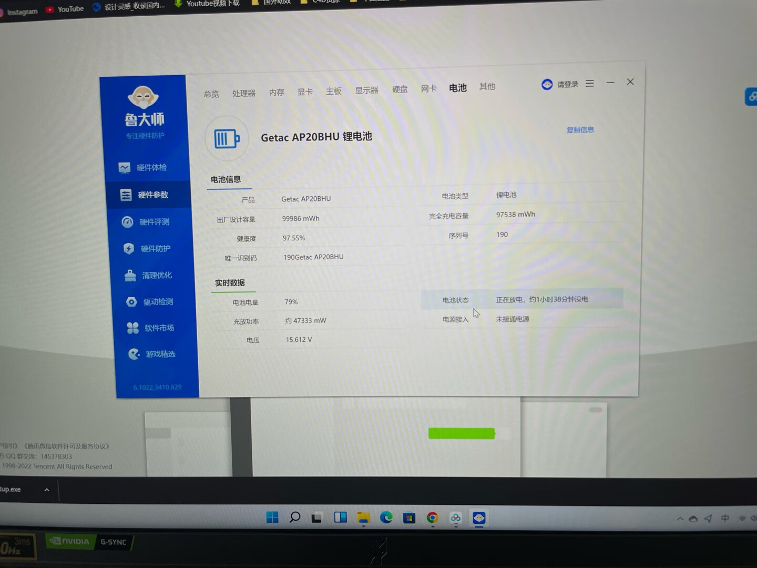
Task: Click the tup.exe download item
Action: click(x=11, y=489)
